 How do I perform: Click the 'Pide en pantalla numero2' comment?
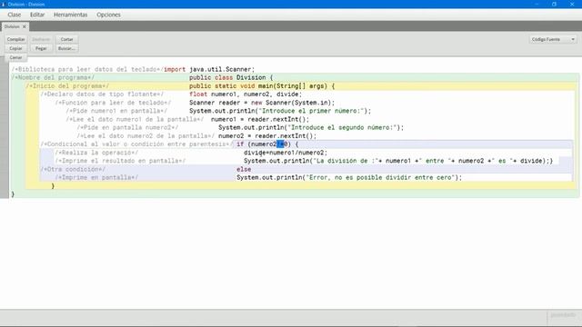click(x=127, y=127)
